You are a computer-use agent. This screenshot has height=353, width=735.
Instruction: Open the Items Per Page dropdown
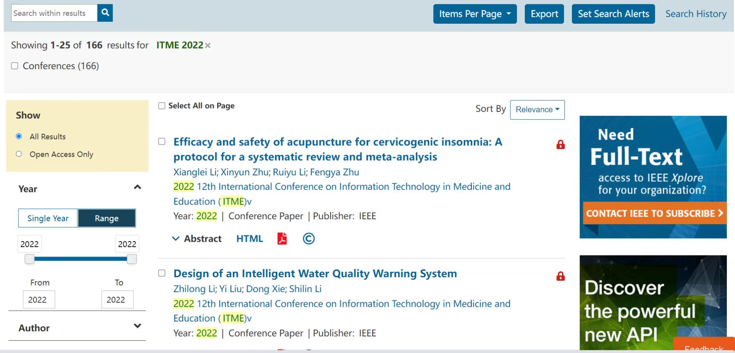[x=475, y=14]
